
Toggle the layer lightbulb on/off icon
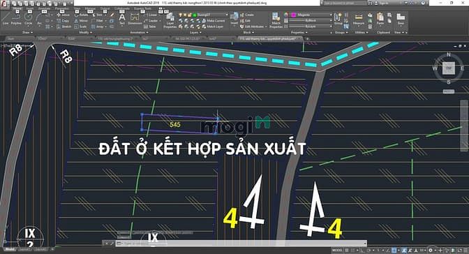(181, 15)
